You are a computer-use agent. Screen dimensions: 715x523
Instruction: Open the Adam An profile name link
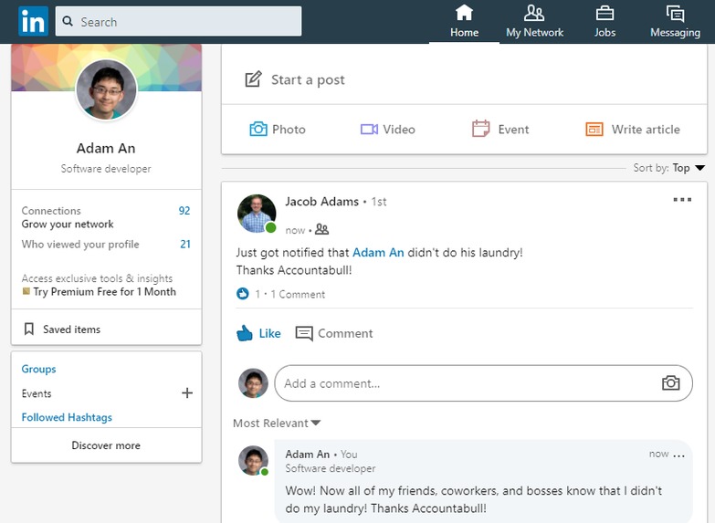pyautogui.click(x=106, y=148)
